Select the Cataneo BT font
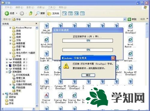The width and height of the screenshot is (150, 111). [x=61, y=84]
